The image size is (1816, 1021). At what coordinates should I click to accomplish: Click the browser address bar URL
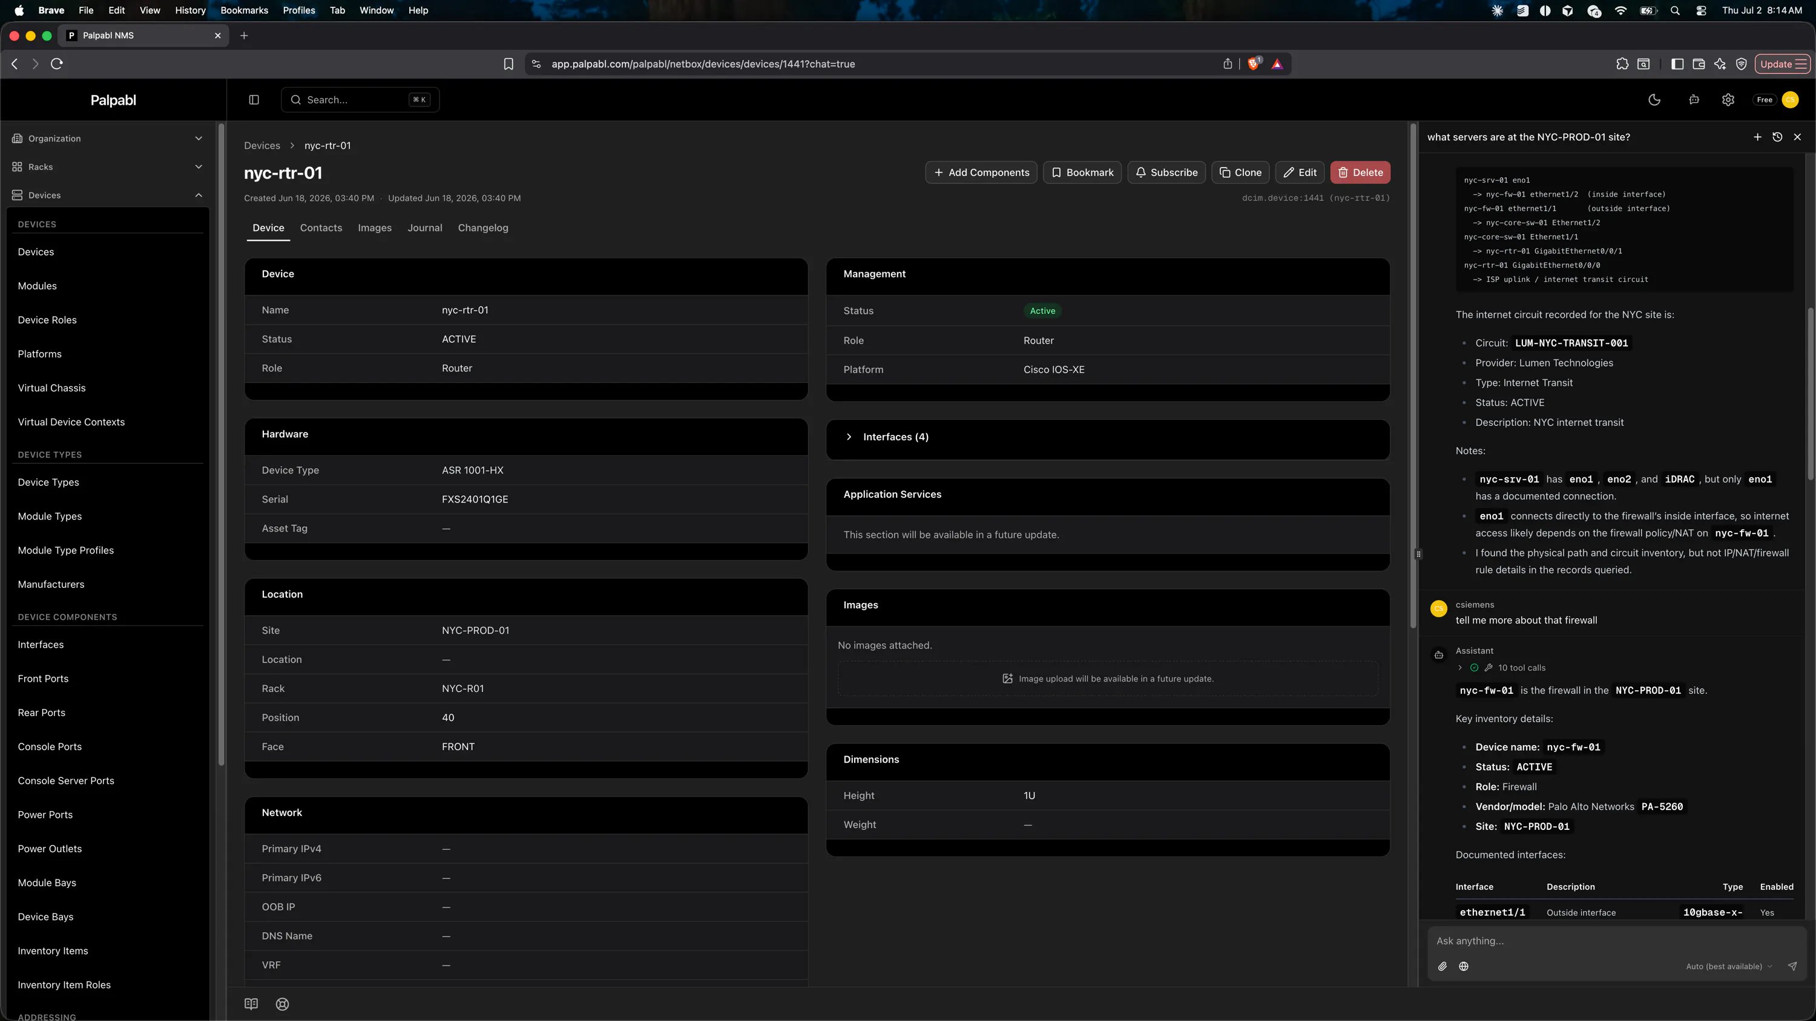[x=703, y=64]
